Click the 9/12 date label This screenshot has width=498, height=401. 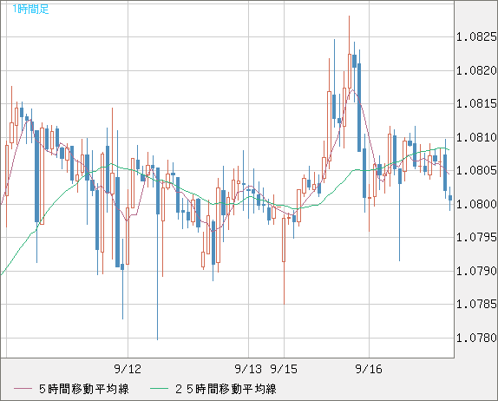128,369
